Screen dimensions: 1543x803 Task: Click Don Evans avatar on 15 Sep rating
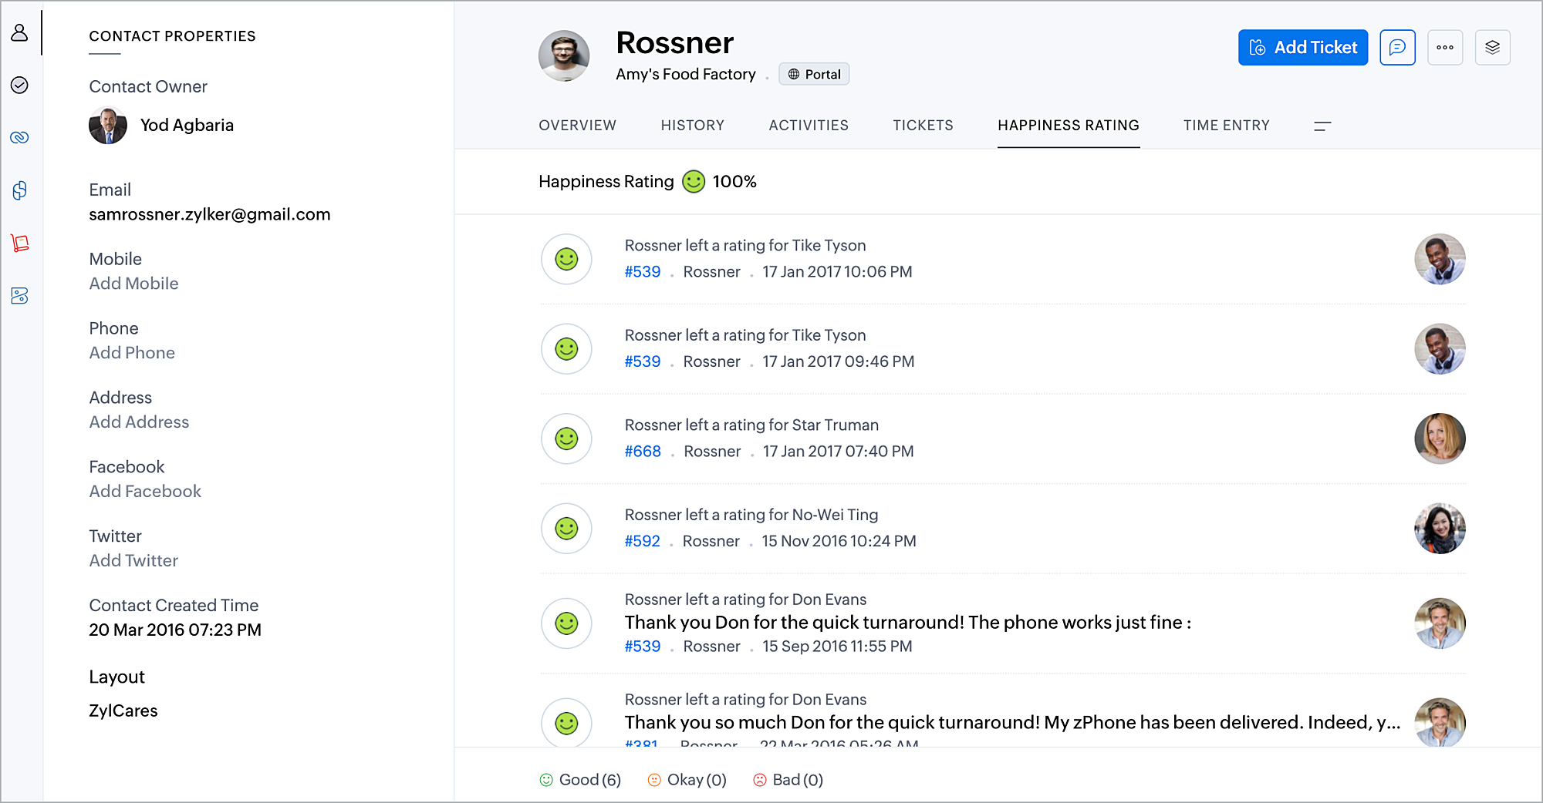(1440, 623)
